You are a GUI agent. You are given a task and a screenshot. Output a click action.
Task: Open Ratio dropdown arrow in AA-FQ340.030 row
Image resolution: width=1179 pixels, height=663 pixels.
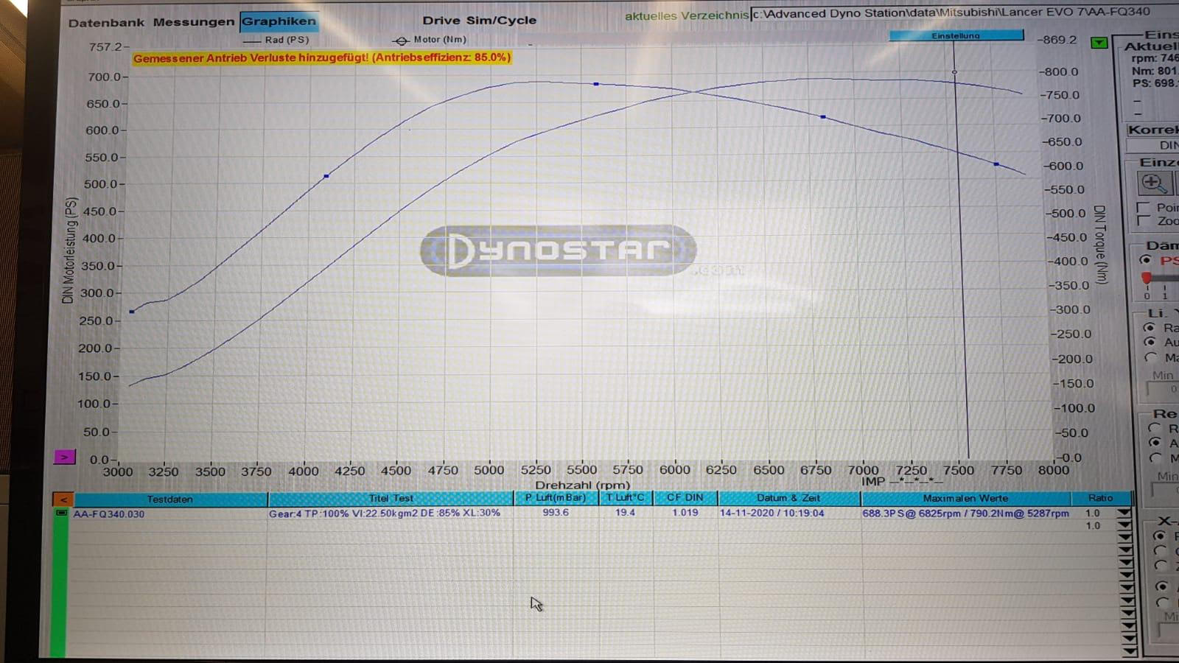[x=1124, y=513]
